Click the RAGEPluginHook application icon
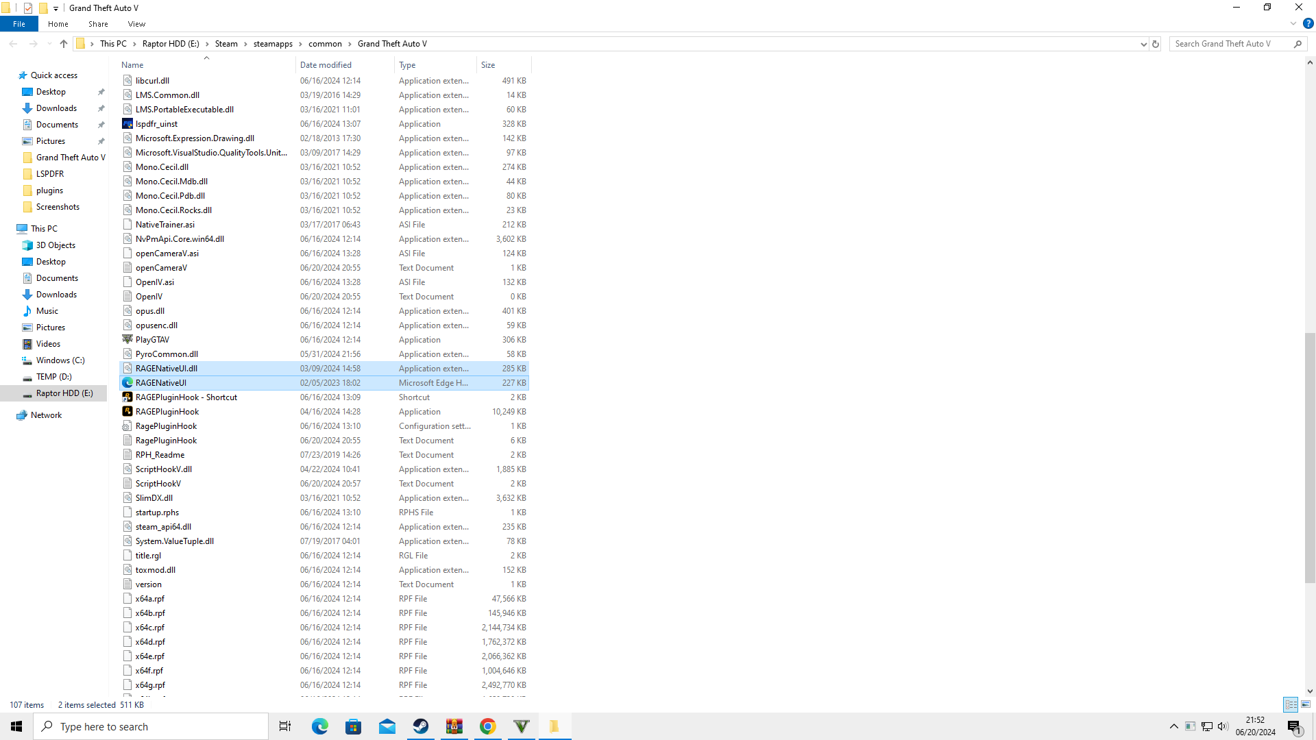Viewport: 1316px width, 740px height. (x=127, y=412)
